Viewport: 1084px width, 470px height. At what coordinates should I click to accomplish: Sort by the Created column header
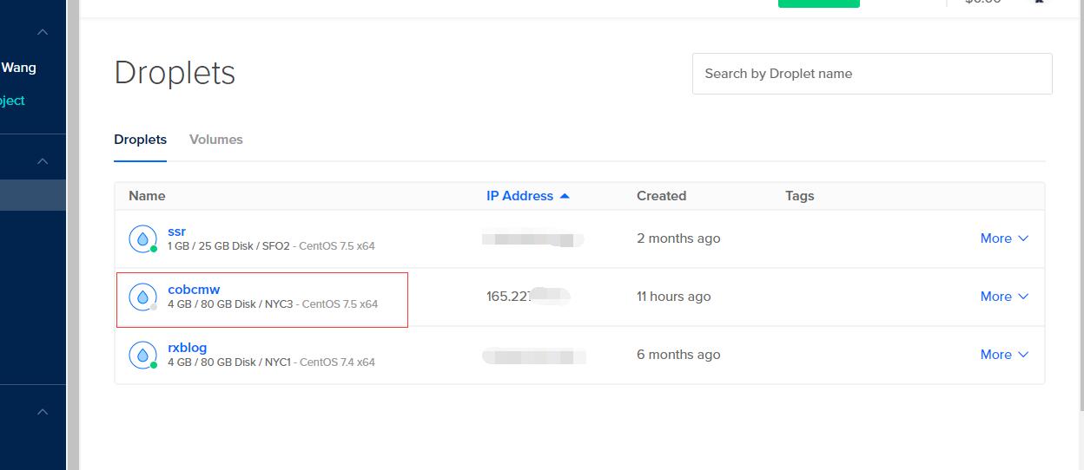pyautogui.click(x=661, y=196)
